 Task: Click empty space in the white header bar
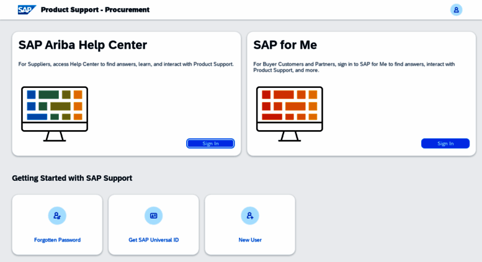(298, 10)
